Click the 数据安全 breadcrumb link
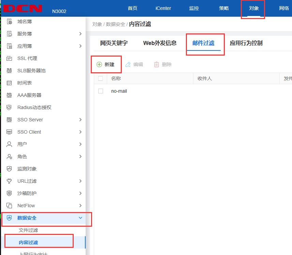Screen dimensions: 292x255 click(115, 25)
